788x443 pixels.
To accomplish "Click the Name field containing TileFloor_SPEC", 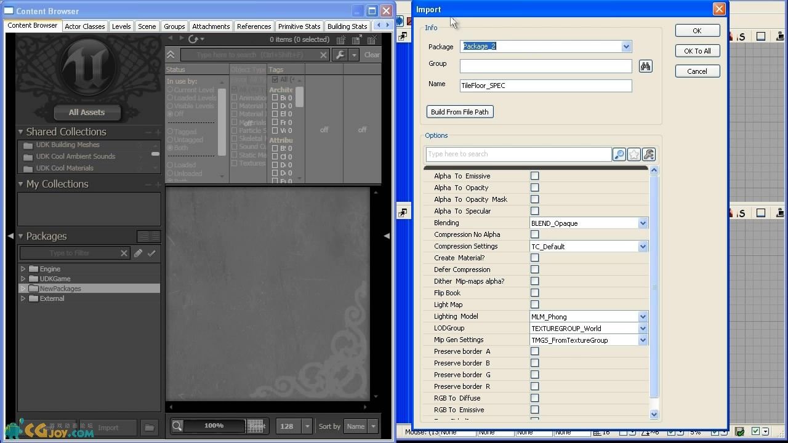I will [545, 86].
